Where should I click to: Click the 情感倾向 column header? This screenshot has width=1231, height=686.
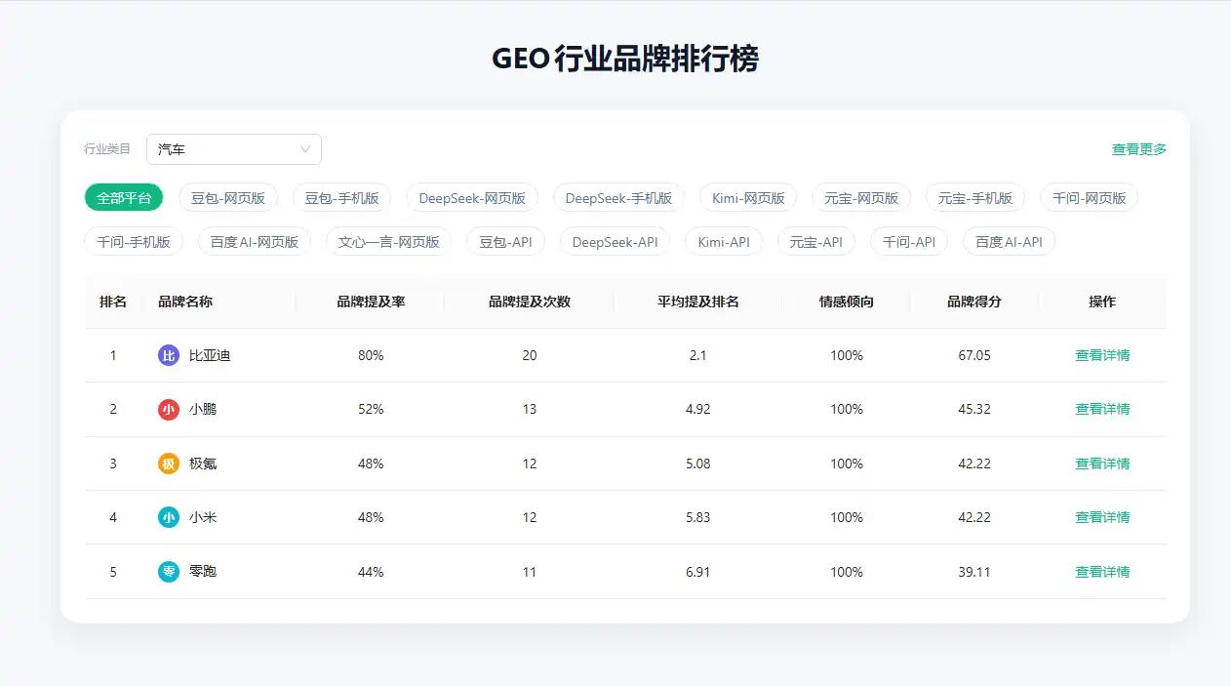(x=847, y=303)
